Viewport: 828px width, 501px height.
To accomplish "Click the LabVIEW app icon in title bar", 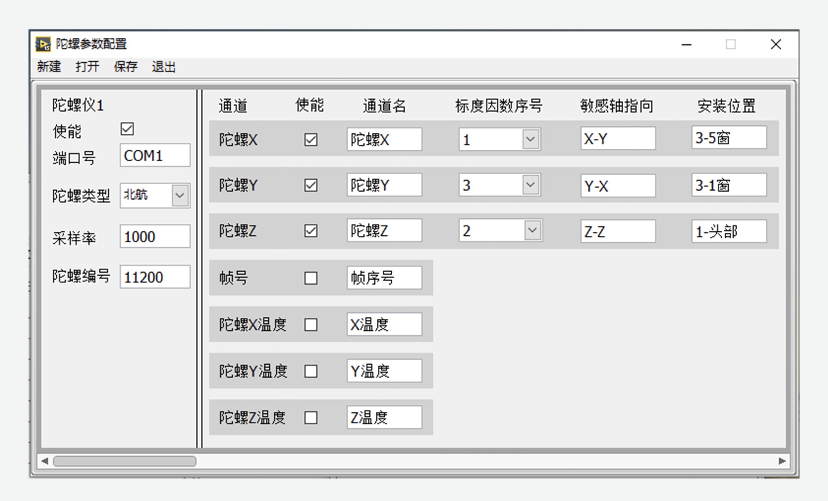I will [43, 44].
